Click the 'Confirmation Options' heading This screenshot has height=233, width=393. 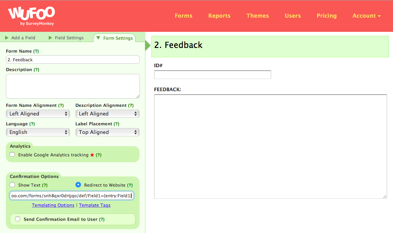pyautogui.click(x=34, y=176)
